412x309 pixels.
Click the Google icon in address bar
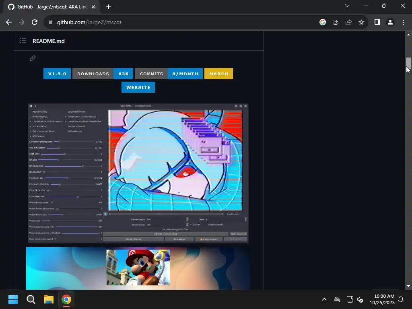[x=323, y=23]
